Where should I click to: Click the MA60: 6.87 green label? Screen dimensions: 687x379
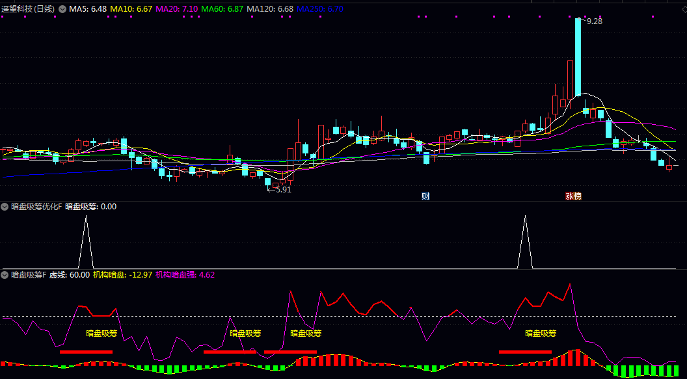(222, 9)
